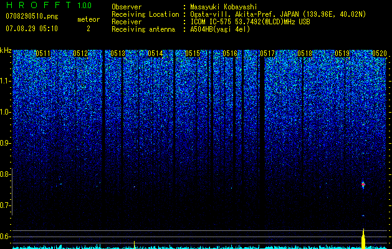Click the 0516 time marker
The width and height of the screenshot is (392, 249).
pos(230,54)
